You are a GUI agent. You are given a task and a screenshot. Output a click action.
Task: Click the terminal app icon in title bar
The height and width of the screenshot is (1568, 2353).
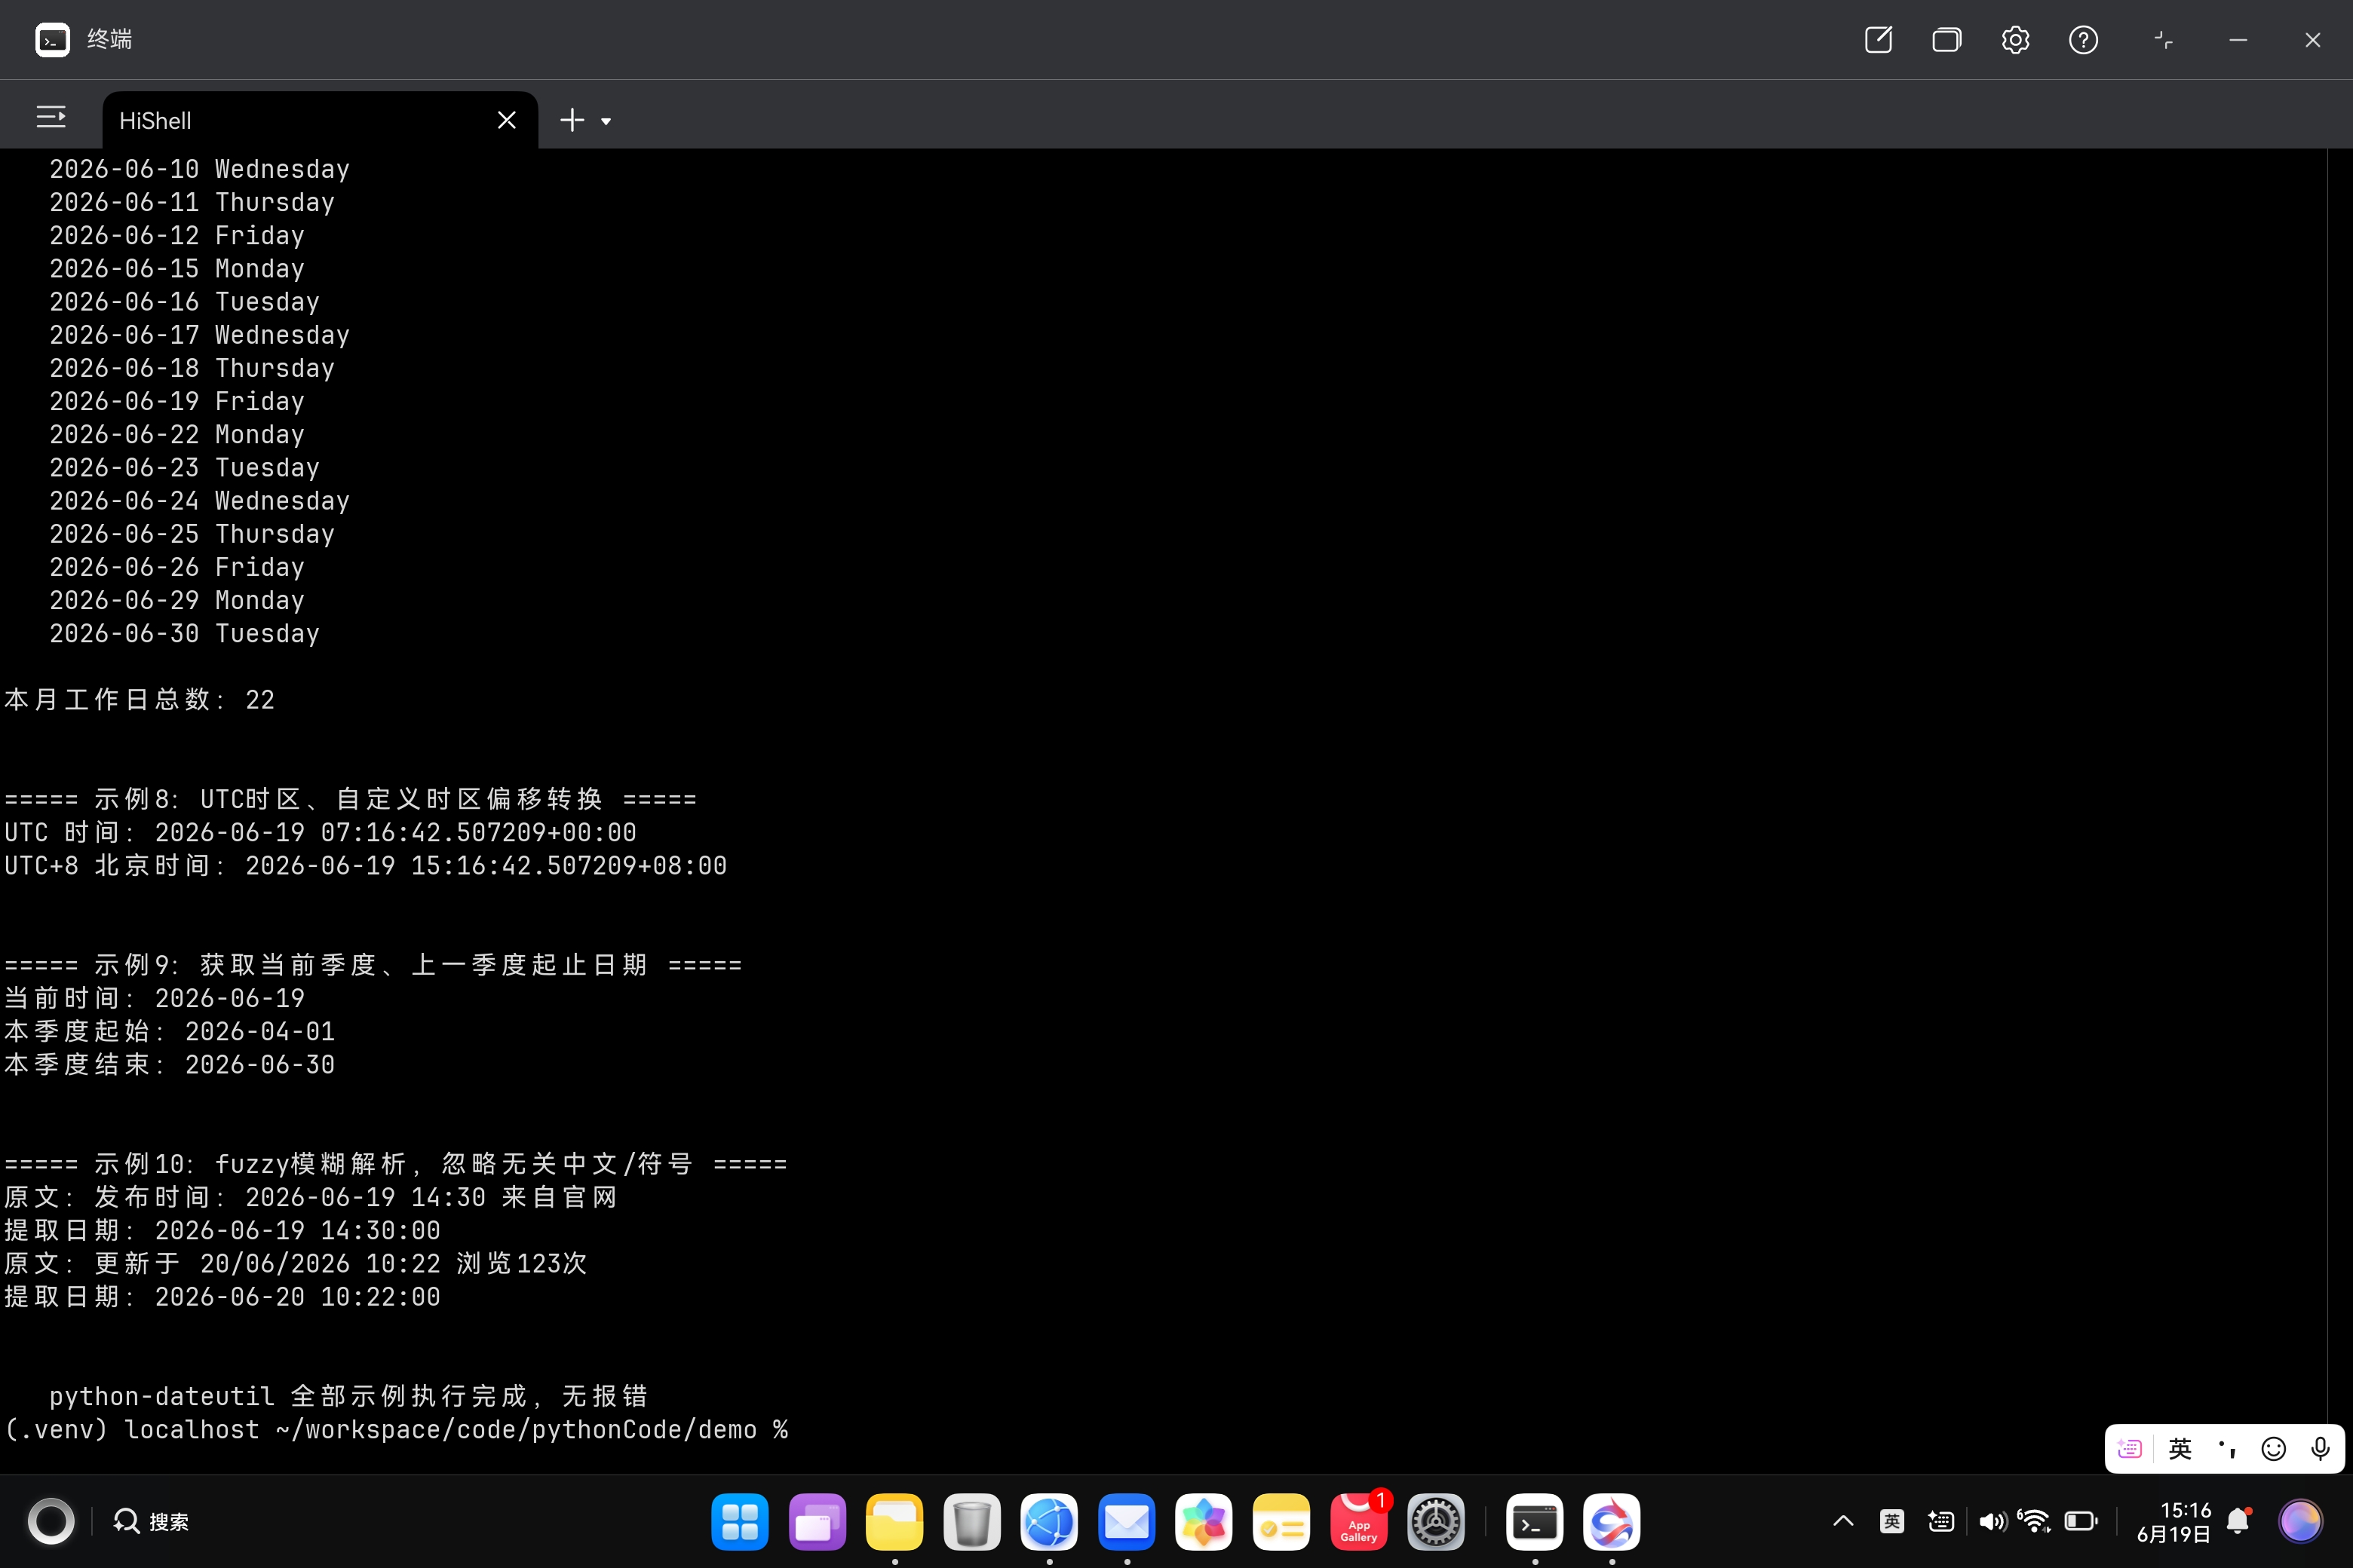(52, 40)
